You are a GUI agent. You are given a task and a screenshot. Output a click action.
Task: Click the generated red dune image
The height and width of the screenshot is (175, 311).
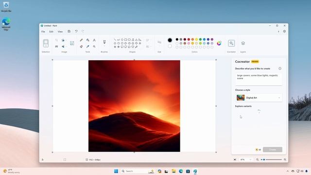(134, 106)
